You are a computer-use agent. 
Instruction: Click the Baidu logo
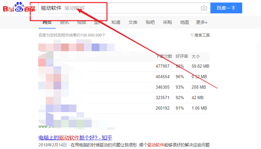pos(19,7)
